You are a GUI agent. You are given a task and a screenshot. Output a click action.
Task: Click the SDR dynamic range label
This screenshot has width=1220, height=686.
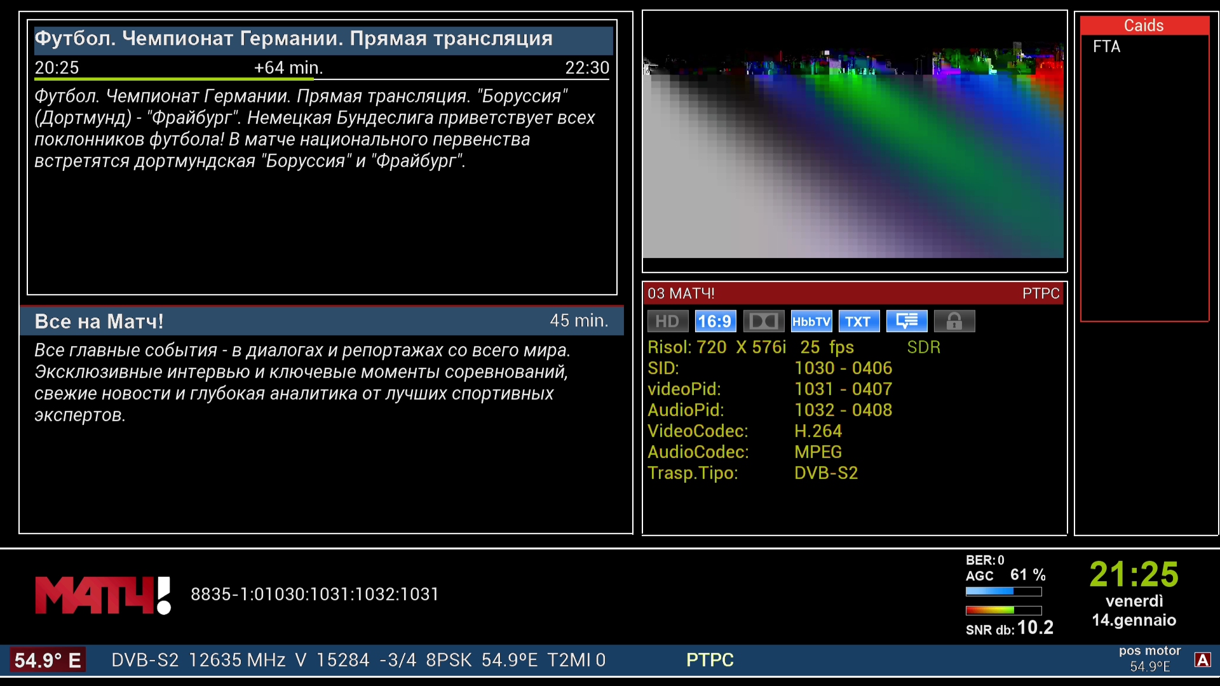(x=923, y=347)
